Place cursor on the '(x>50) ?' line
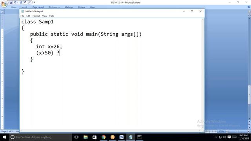This screenshot has height=141, width=251. (48, 53)
